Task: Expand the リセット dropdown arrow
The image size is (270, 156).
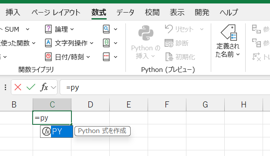Action: coord(202,29)
